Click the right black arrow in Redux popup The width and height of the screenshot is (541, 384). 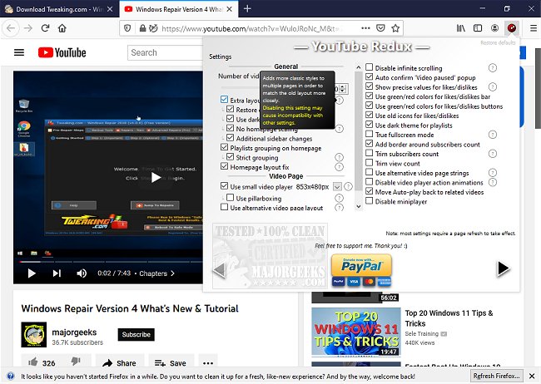click(x=503, y=268)
